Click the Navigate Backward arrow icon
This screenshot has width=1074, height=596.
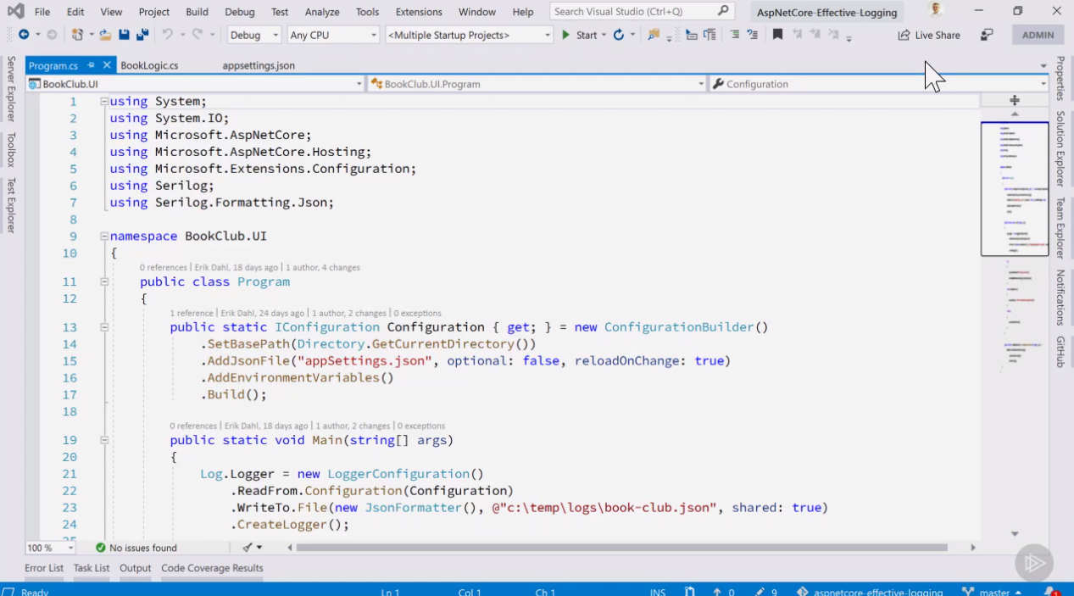[x=24, y=35]
